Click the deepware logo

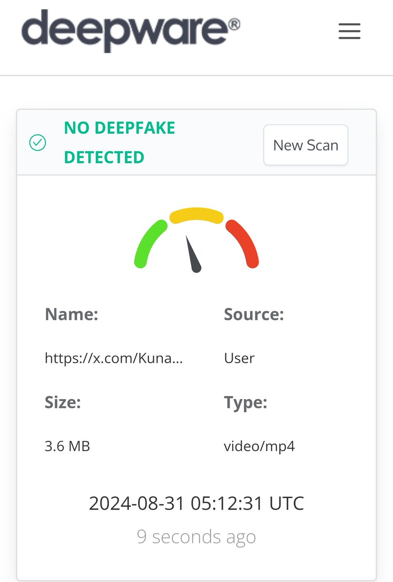coord(131,30)
